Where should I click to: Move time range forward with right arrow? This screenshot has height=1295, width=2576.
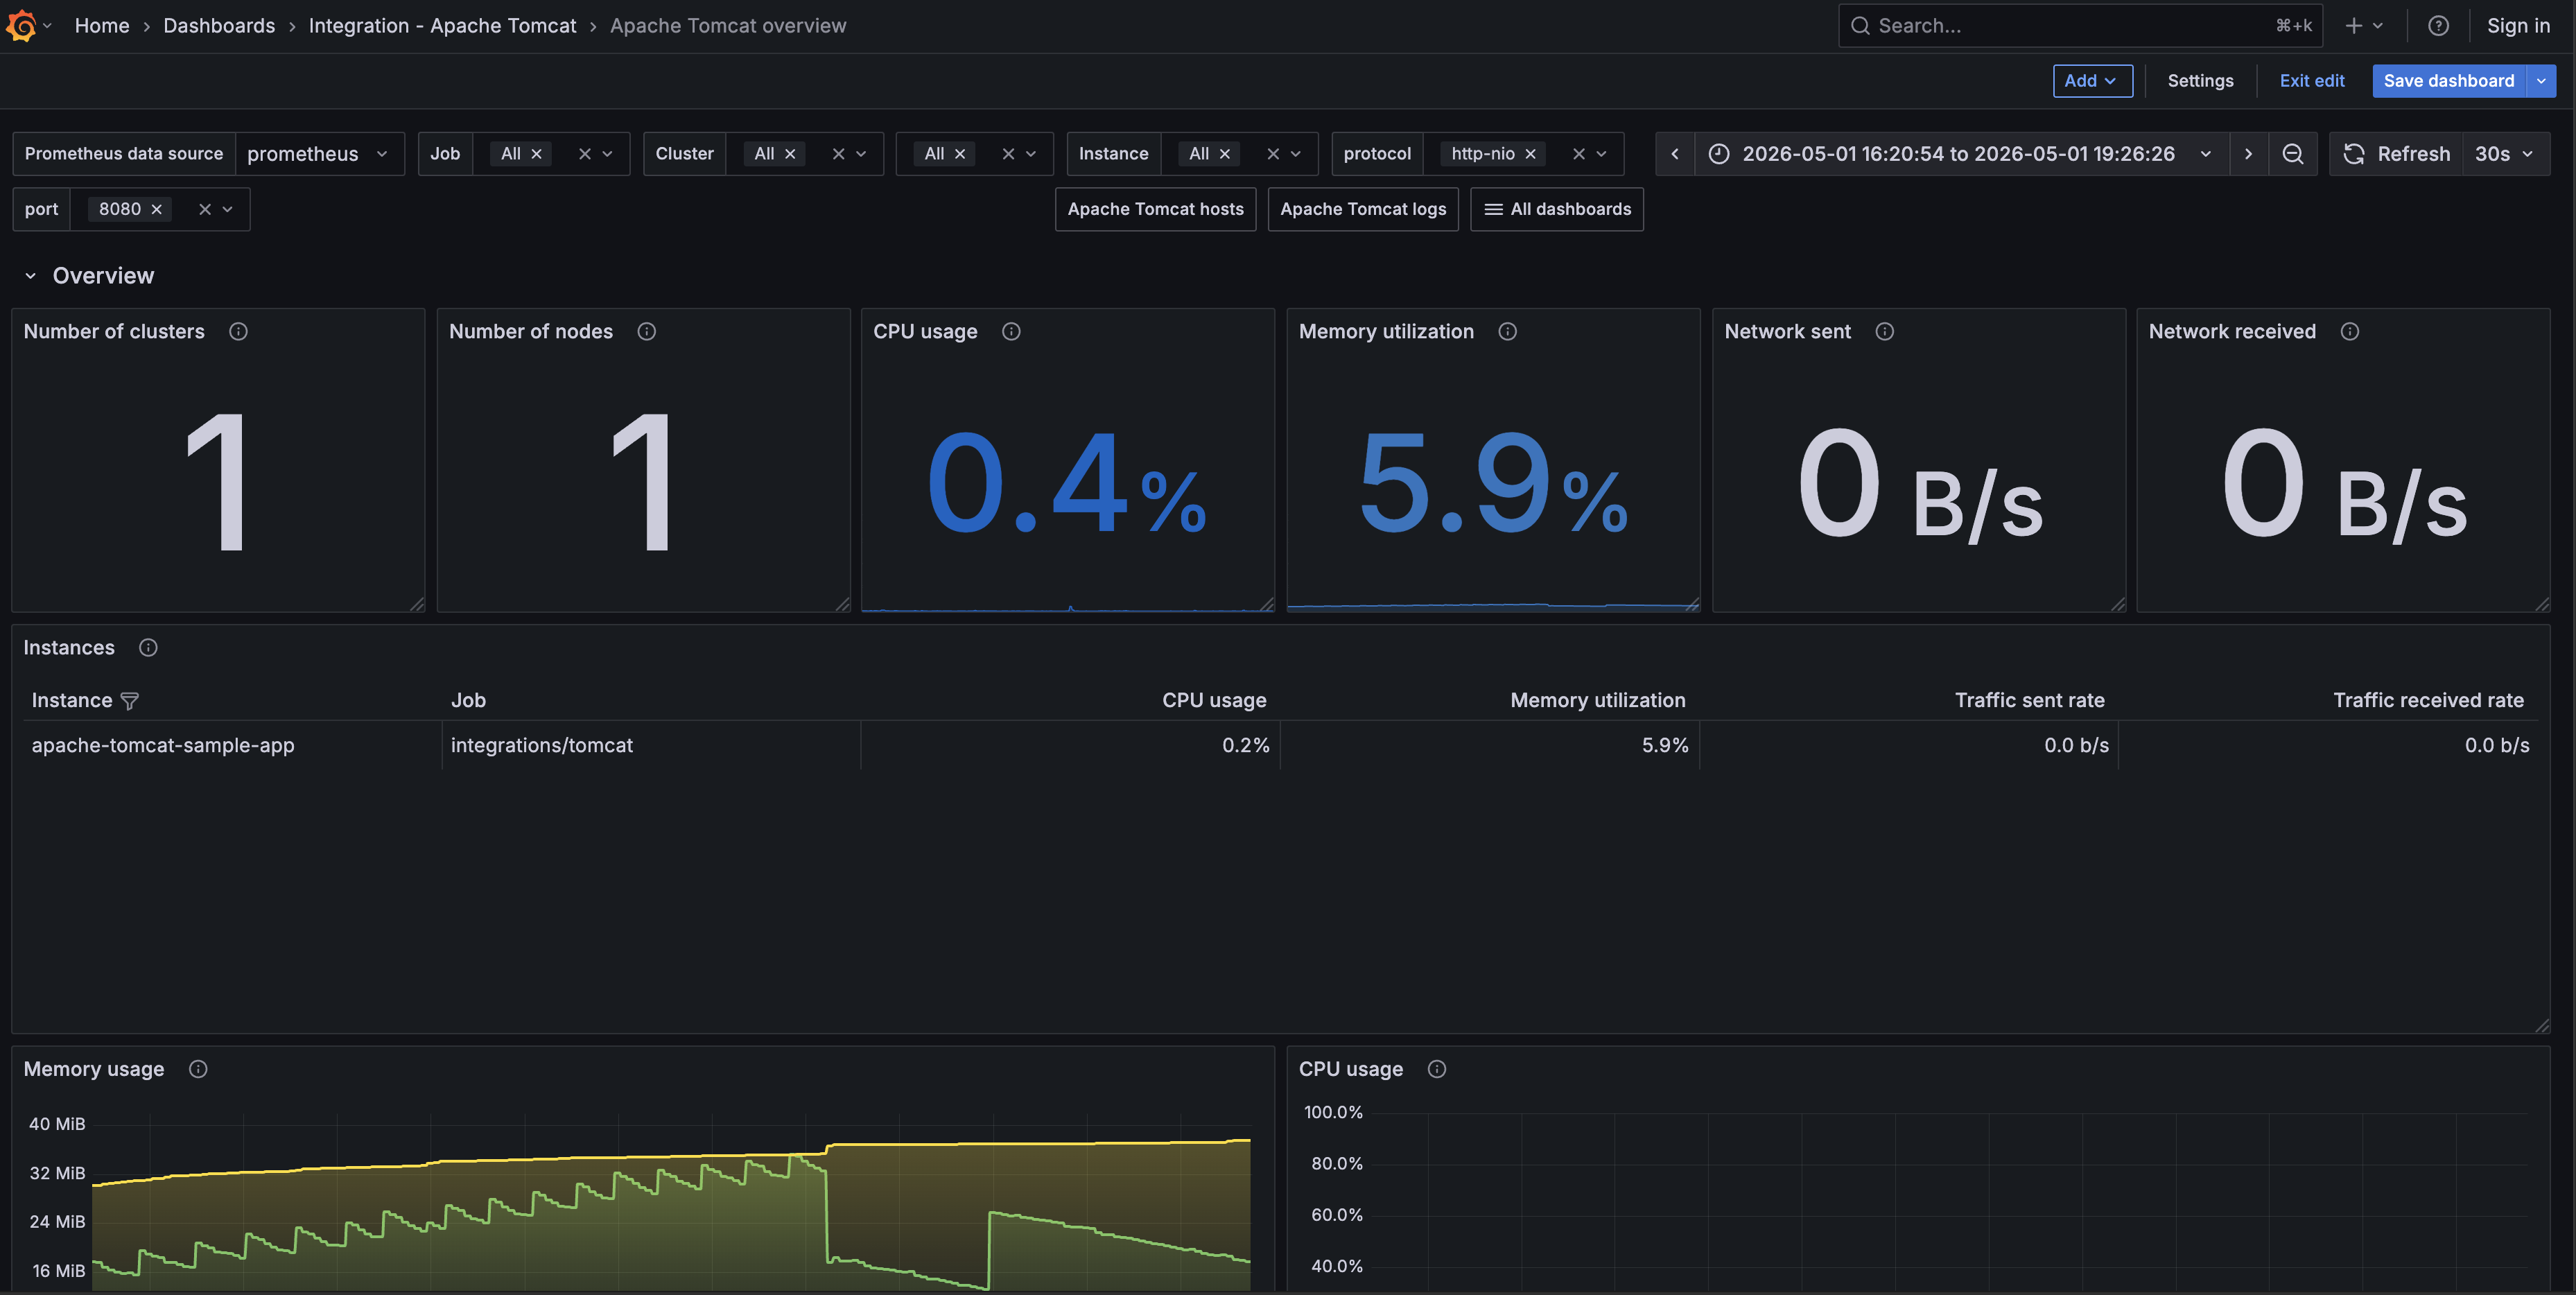coord(2248,154)
